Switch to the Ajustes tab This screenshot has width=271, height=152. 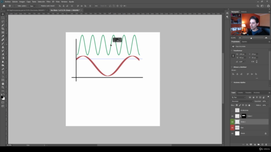coord(244,41)
